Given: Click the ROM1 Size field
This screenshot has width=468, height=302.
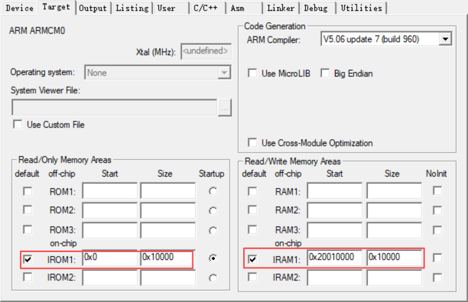Looking at the screenshot, I should 168,191.
